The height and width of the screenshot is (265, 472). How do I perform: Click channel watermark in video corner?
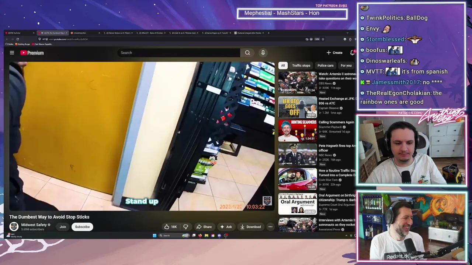click(x=267, y=201)
